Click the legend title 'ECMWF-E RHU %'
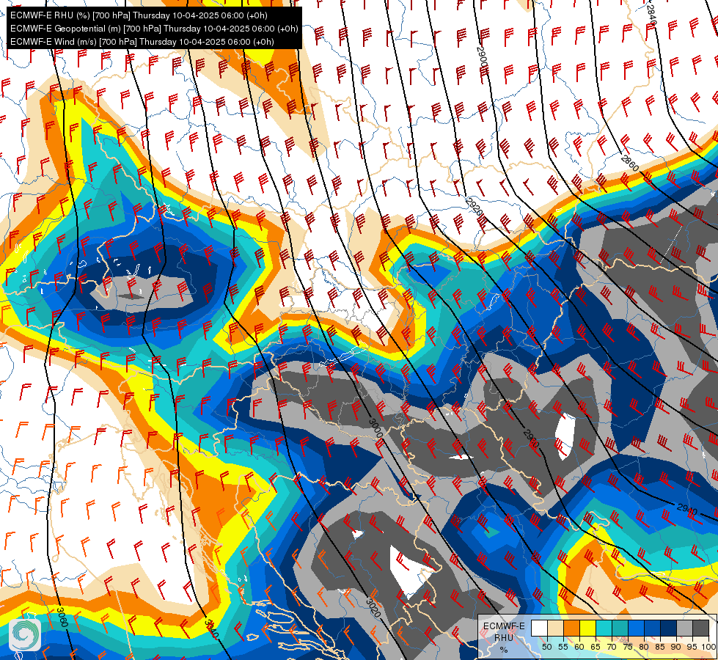718x660 pixels. coord(504,637)
